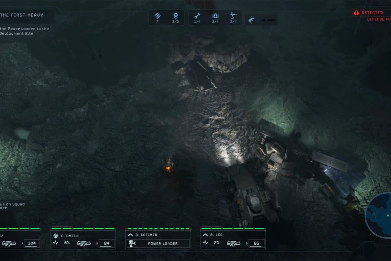Click the Power Loader Deployment Site objective text
This screenshot has width=391, height=261.
(x=25, y=31)
